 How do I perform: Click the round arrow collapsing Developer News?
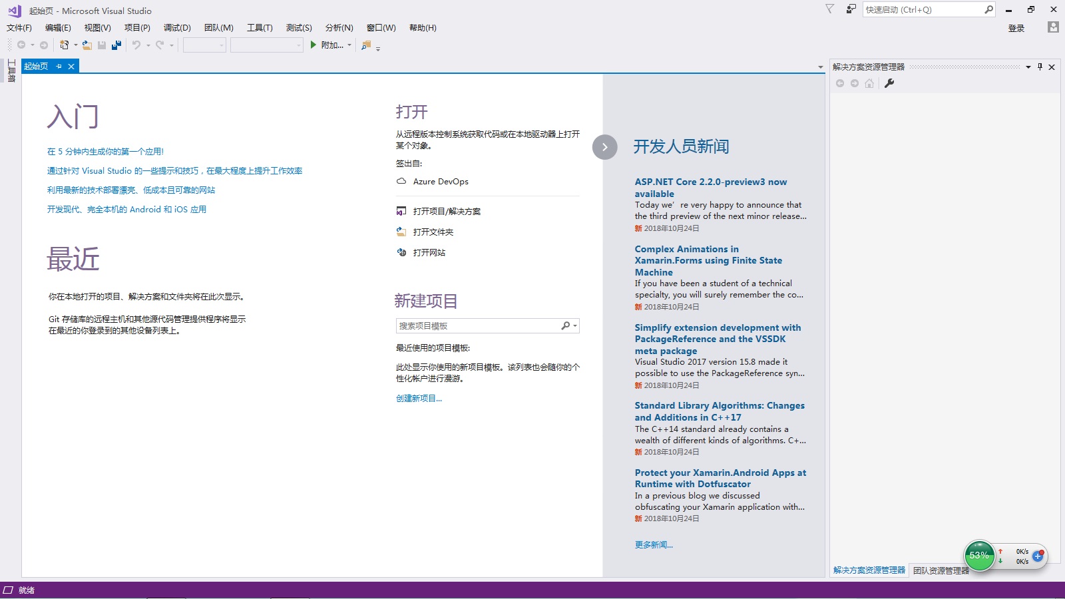coord(604,147)
